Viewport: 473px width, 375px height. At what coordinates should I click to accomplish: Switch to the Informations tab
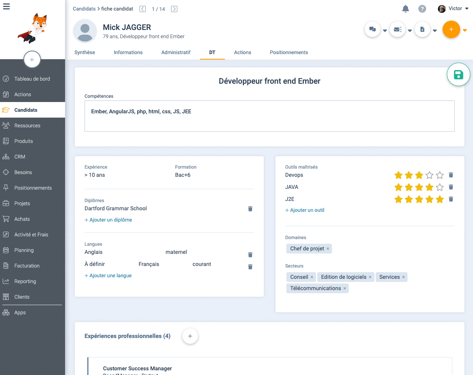pos(128,52)
